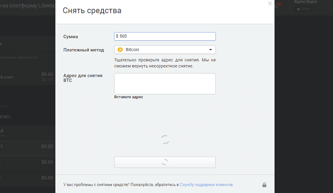Close the withdrawal dialog with the X
The width and height of the screenshot is (333, 193).
pos(270,4)
